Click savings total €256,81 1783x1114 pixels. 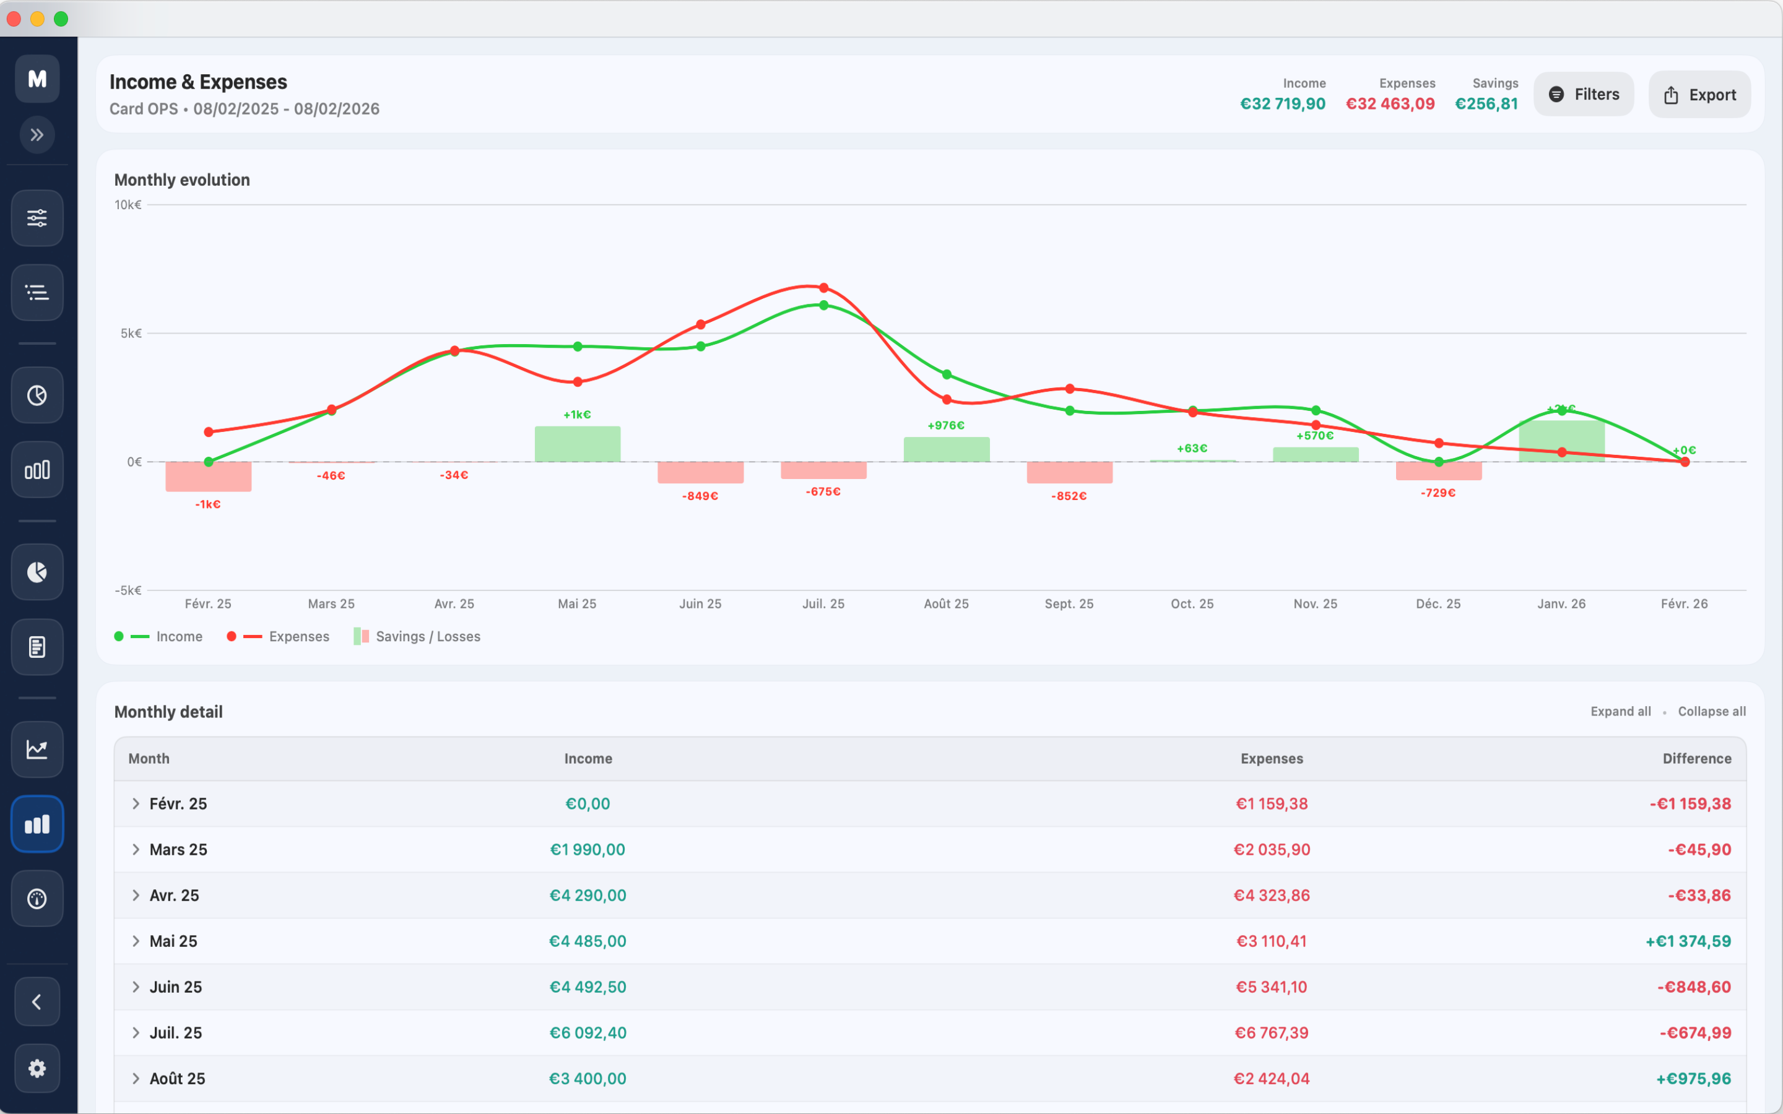click(1487, 104)
